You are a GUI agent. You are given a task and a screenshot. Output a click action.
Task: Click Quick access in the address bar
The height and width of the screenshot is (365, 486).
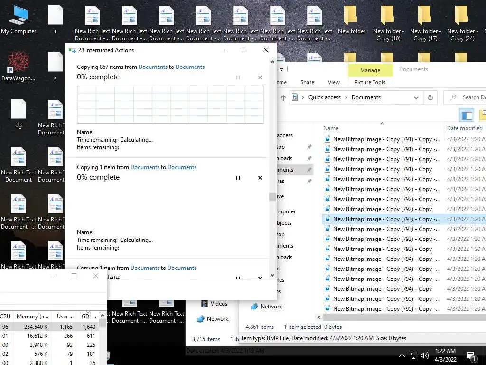tap(324, 97)
